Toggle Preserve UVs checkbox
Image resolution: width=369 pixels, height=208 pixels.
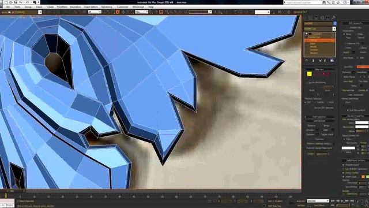point(345,43)
